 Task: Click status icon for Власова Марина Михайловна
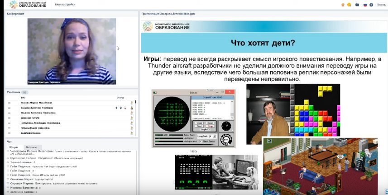coord(132,103)
